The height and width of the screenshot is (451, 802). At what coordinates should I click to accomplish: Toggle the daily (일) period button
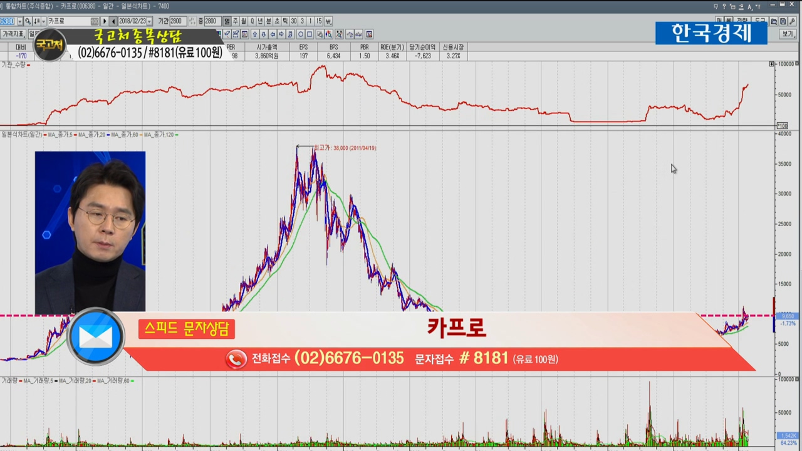227,21
